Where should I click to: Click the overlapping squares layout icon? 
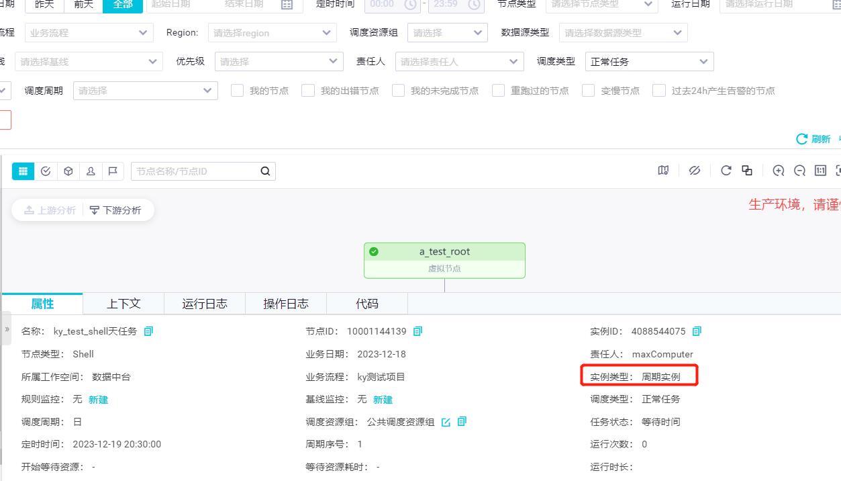[747, 171]
